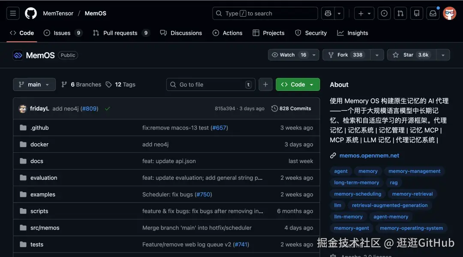
Task: Open the evaluation folder
Action: coord(44,178)
